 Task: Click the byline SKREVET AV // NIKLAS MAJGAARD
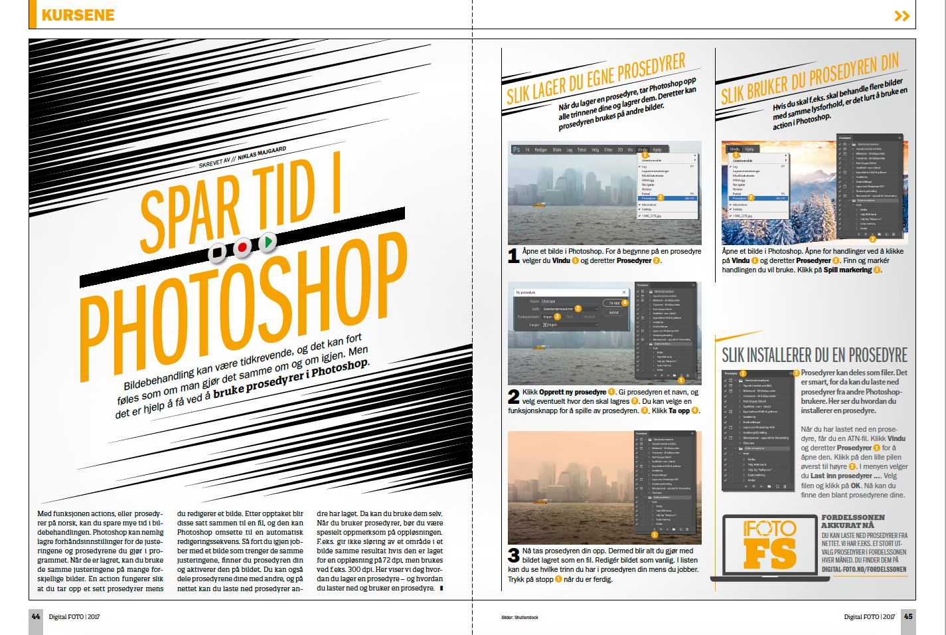(x=242, y=156)
